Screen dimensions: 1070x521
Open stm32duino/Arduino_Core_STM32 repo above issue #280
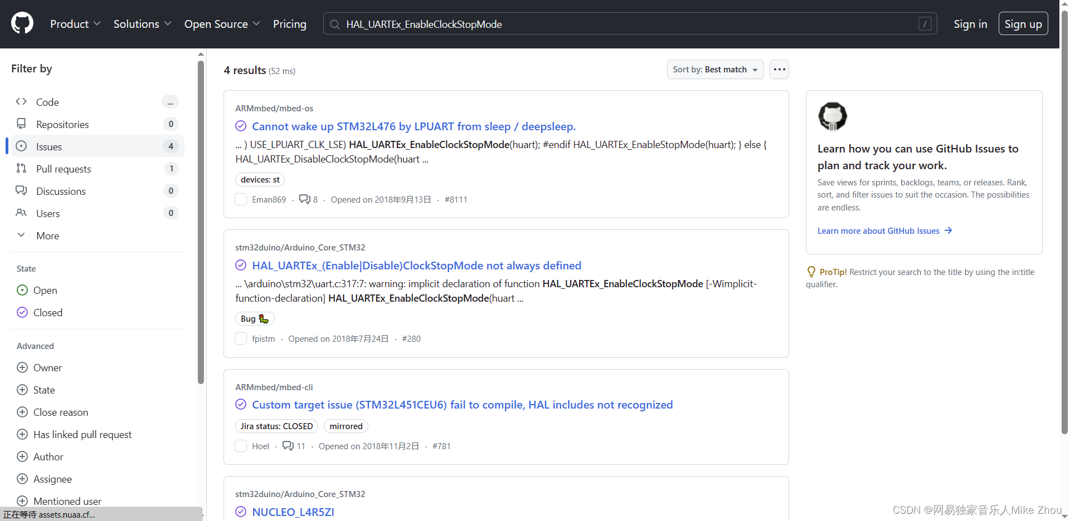click(300, 247)
